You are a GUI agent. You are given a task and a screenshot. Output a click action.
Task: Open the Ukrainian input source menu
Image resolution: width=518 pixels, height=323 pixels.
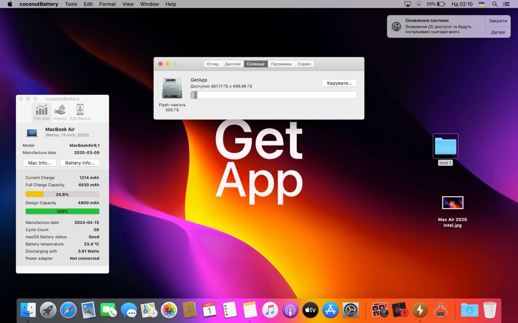click(x=482, y=4)
